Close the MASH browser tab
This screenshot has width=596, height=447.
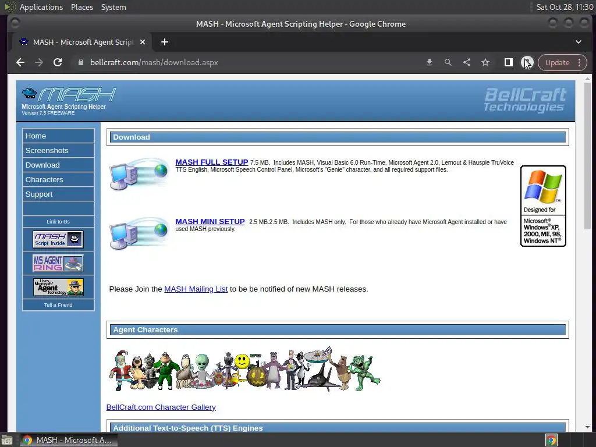[142, 42]
